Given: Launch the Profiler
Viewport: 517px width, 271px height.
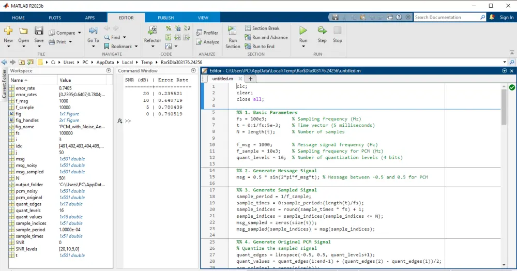Looking at the screenshot, I should pyautogui.click(x=207, y=33).
